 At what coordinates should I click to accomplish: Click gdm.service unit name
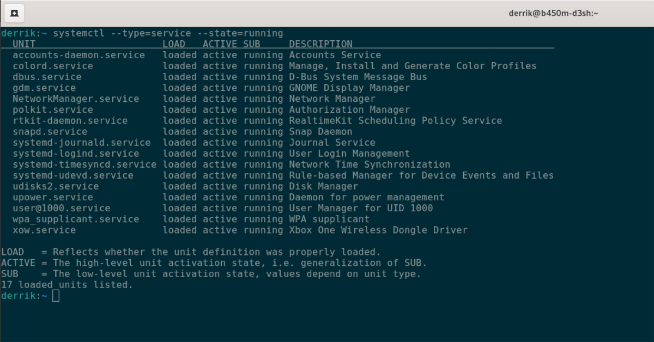[x=44, y=88]
